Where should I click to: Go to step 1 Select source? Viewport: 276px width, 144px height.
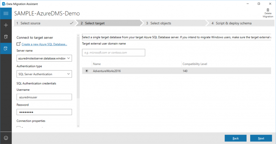(x=45, y=23)
